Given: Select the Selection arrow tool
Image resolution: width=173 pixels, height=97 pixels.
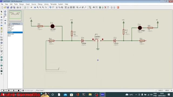Looking at the screenshot, I should [1, 12].
